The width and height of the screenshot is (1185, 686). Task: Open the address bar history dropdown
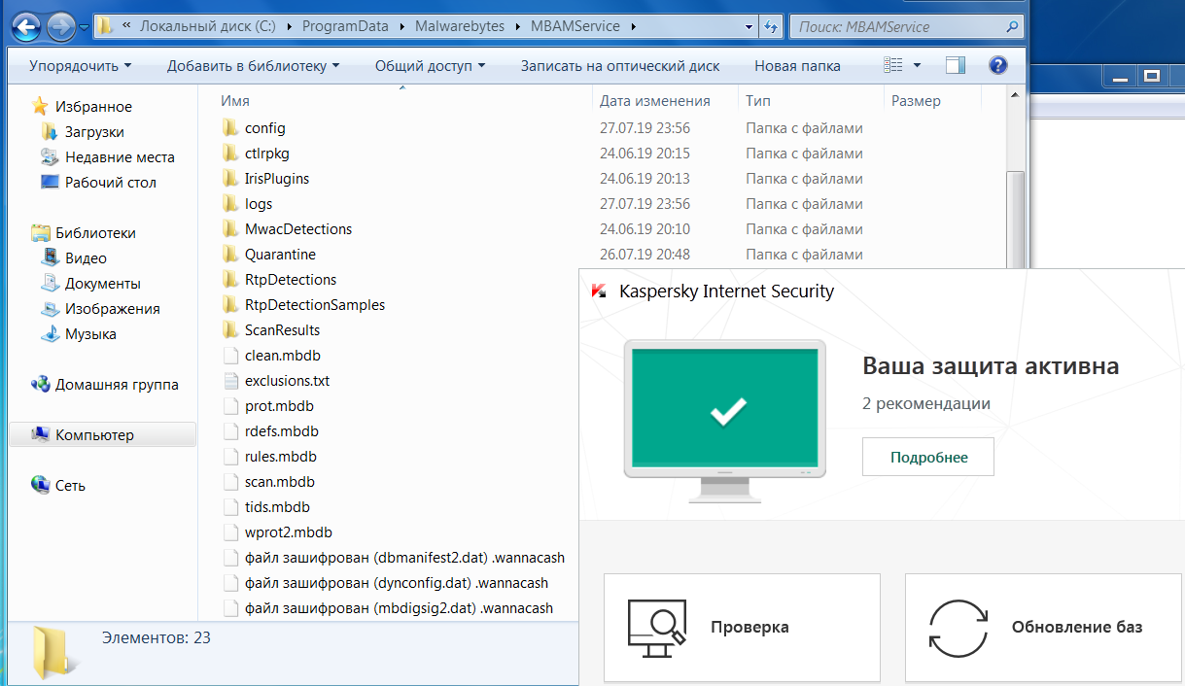pos(747,27)
